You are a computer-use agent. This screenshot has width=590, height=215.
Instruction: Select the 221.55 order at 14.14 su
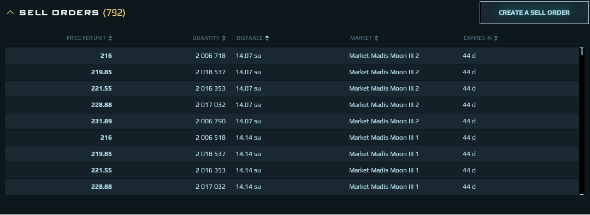(x=292, y=170)
